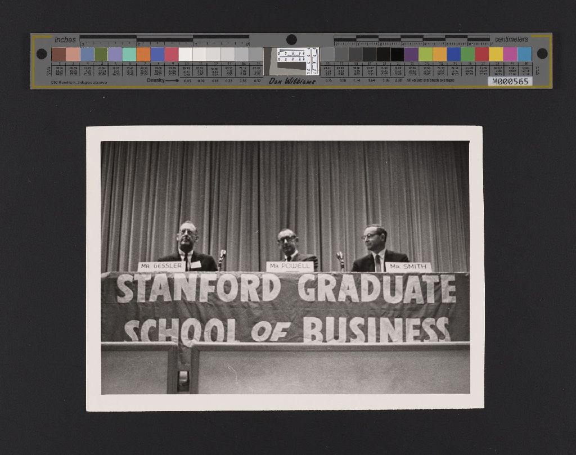Viewport: 576px width, 455px height.
Task: Click the microphone left of Mr. Smith
Action: 341,261
